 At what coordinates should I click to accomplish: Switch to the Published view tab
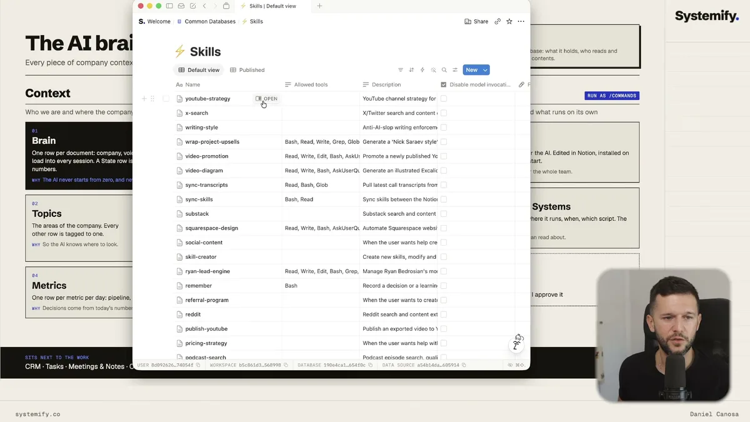pyautogui.click(x=247, y=70)
